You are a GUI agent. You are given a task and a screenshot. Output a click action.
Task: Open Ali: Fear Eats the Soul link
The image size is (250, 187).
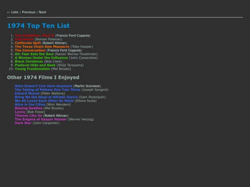34,54
